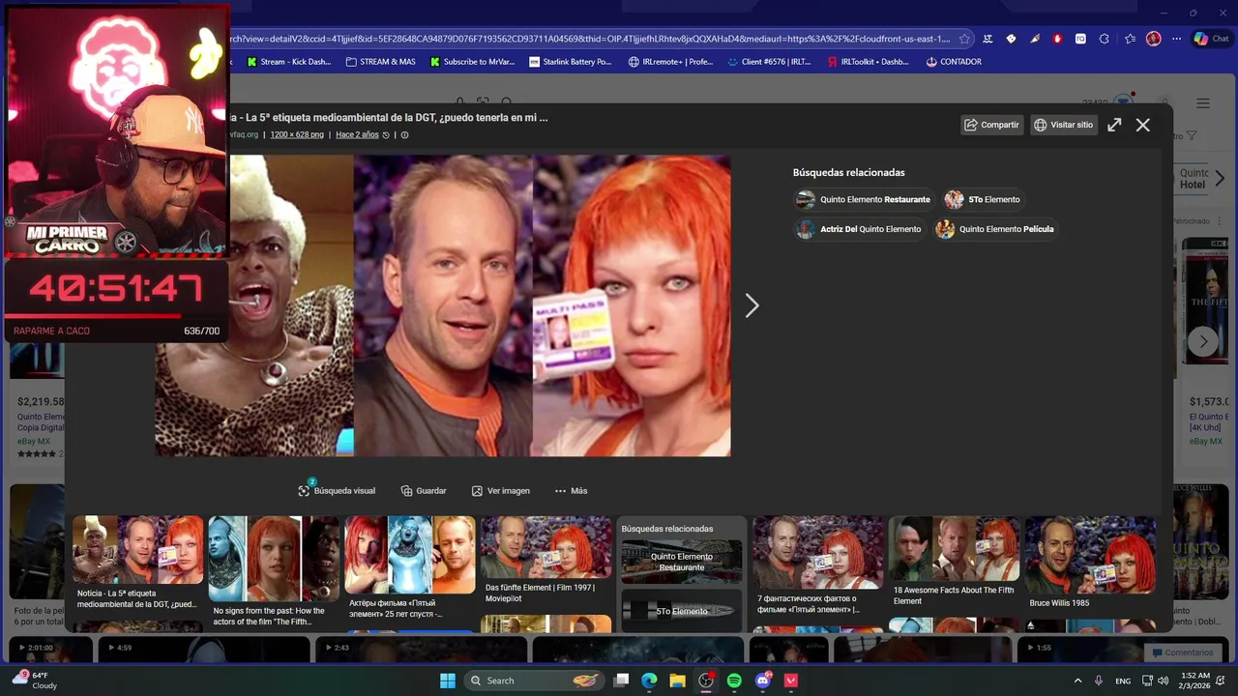
Task: Open Subscribe to MrVar bookmark
Action: point(472,62)
